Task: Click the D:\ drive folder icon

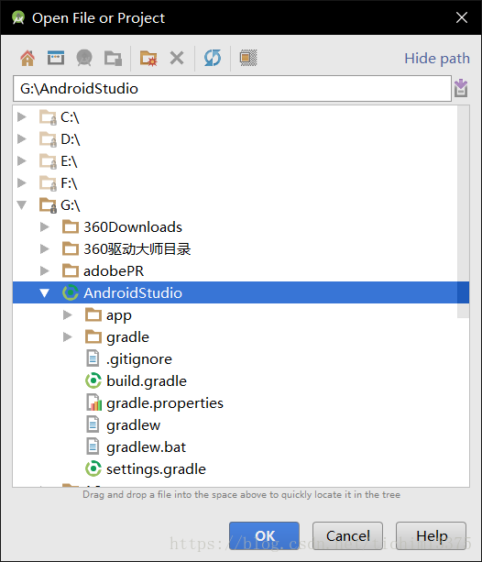Action: click(x=48, y=139)
